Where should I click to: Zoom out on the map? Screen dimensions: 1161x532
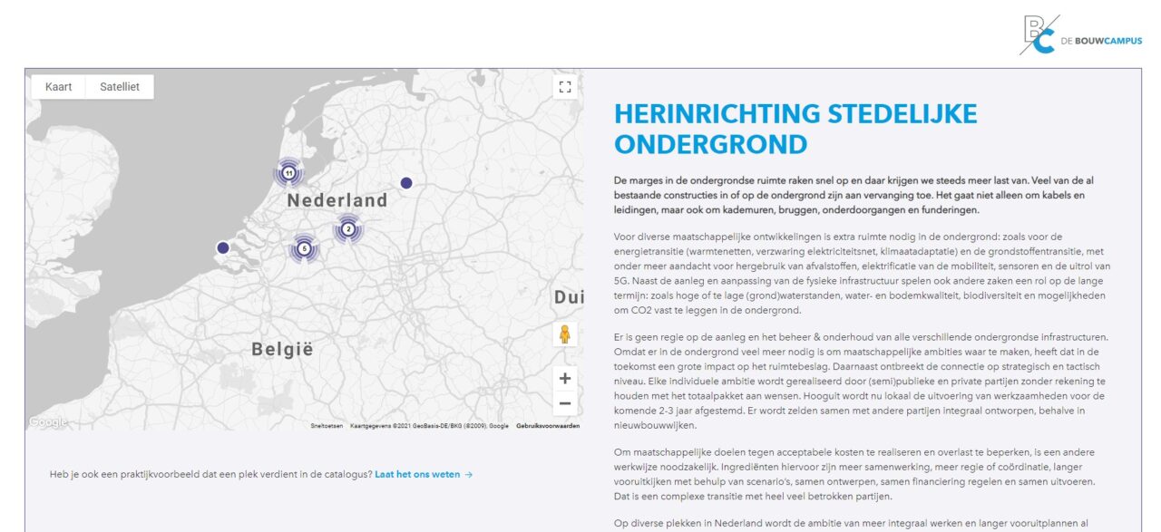(x=565, y=403)
